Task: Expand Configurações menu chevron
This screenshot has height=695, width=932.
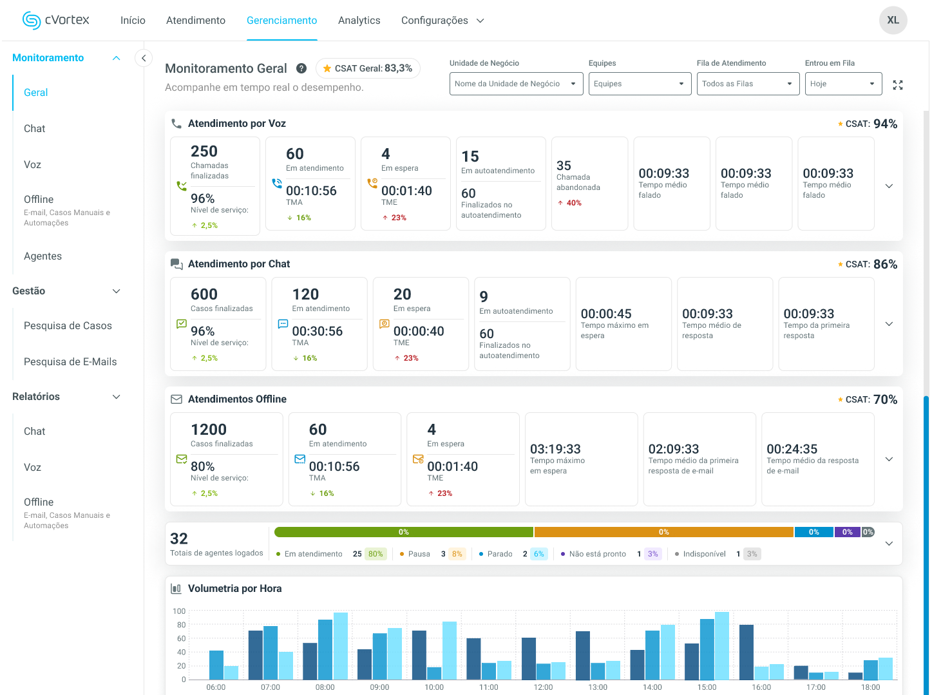Action: [x=480, y=21]
